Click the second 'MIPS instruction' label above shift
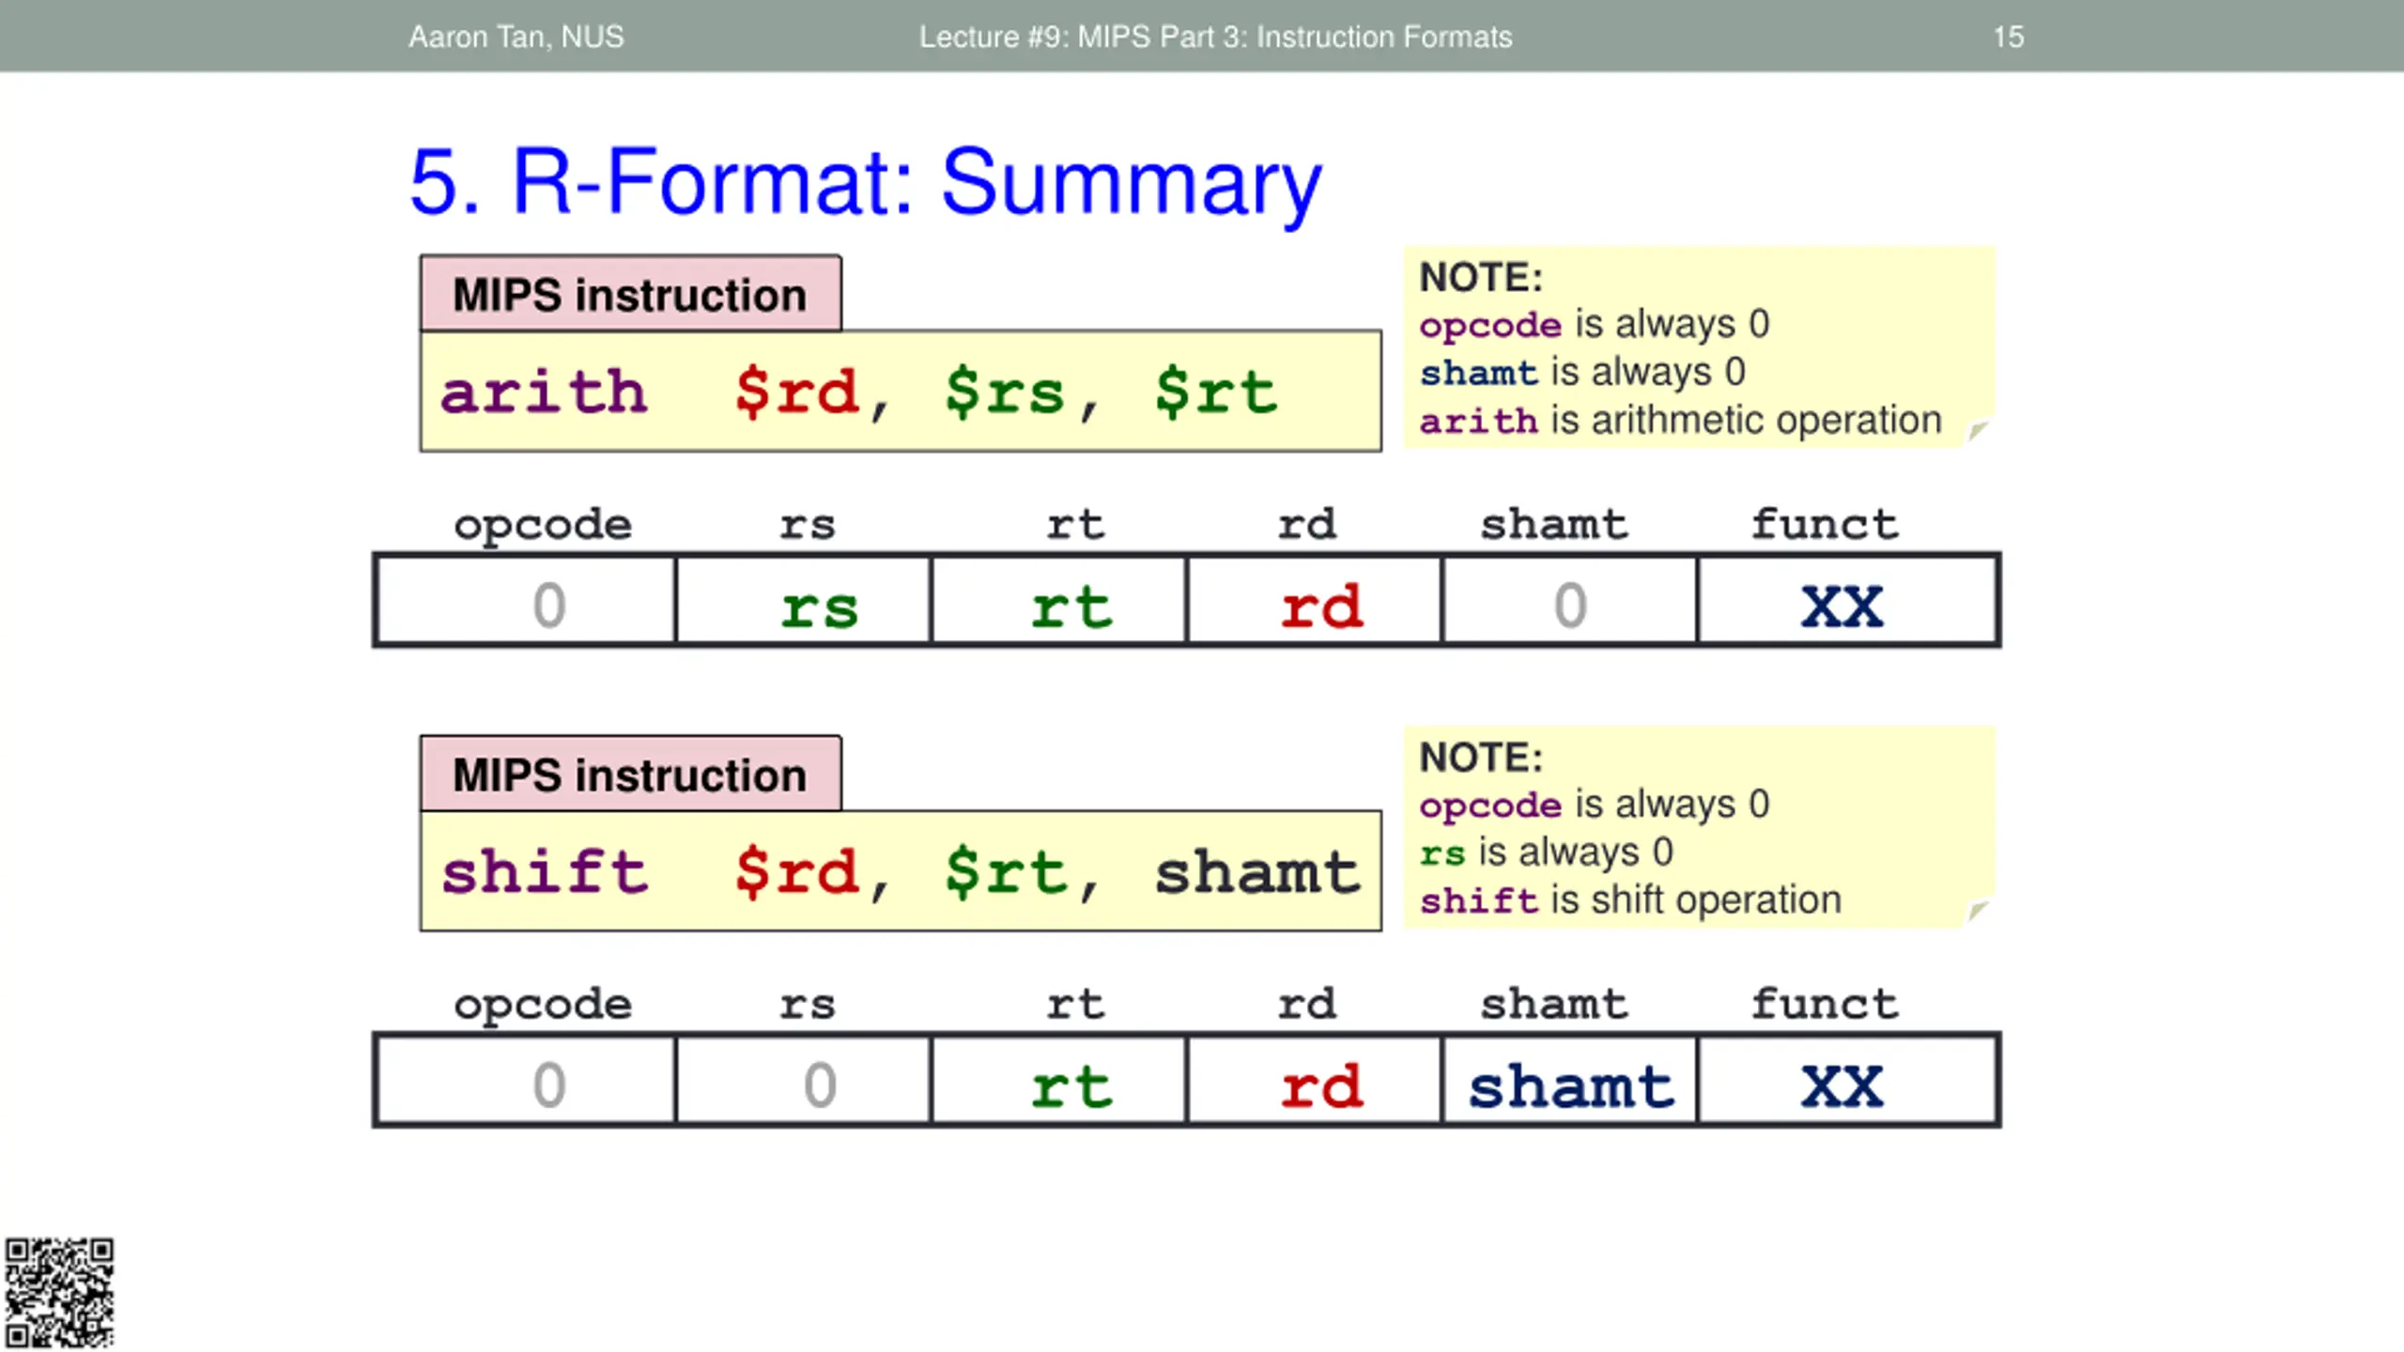This screenshot has width=2404, height=1352. pyautogui.click(x=630, y=775)
